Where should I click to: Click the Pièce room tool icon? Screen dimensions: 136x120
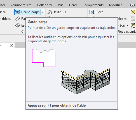[92, 12]
